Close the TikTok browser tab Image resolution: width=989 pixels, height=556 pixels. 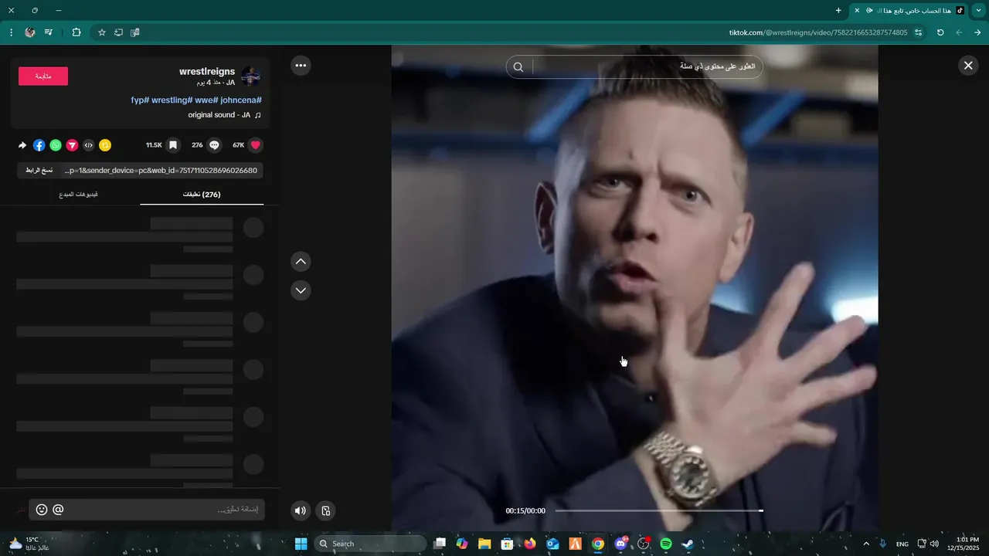tap(857, 10)
